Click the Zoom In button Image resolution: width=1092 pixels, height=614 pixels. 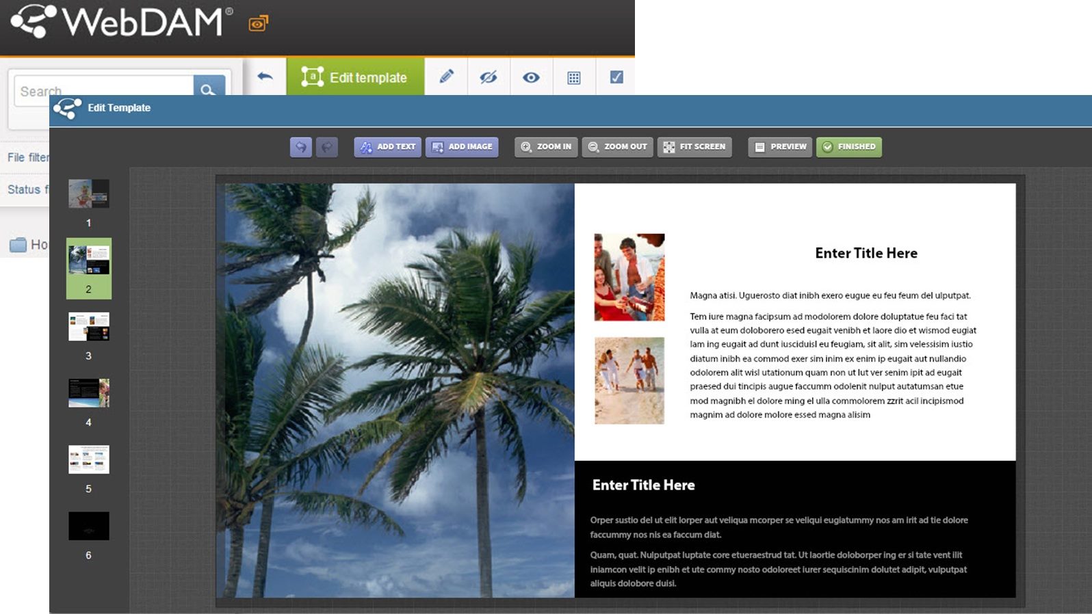[546, 147]
